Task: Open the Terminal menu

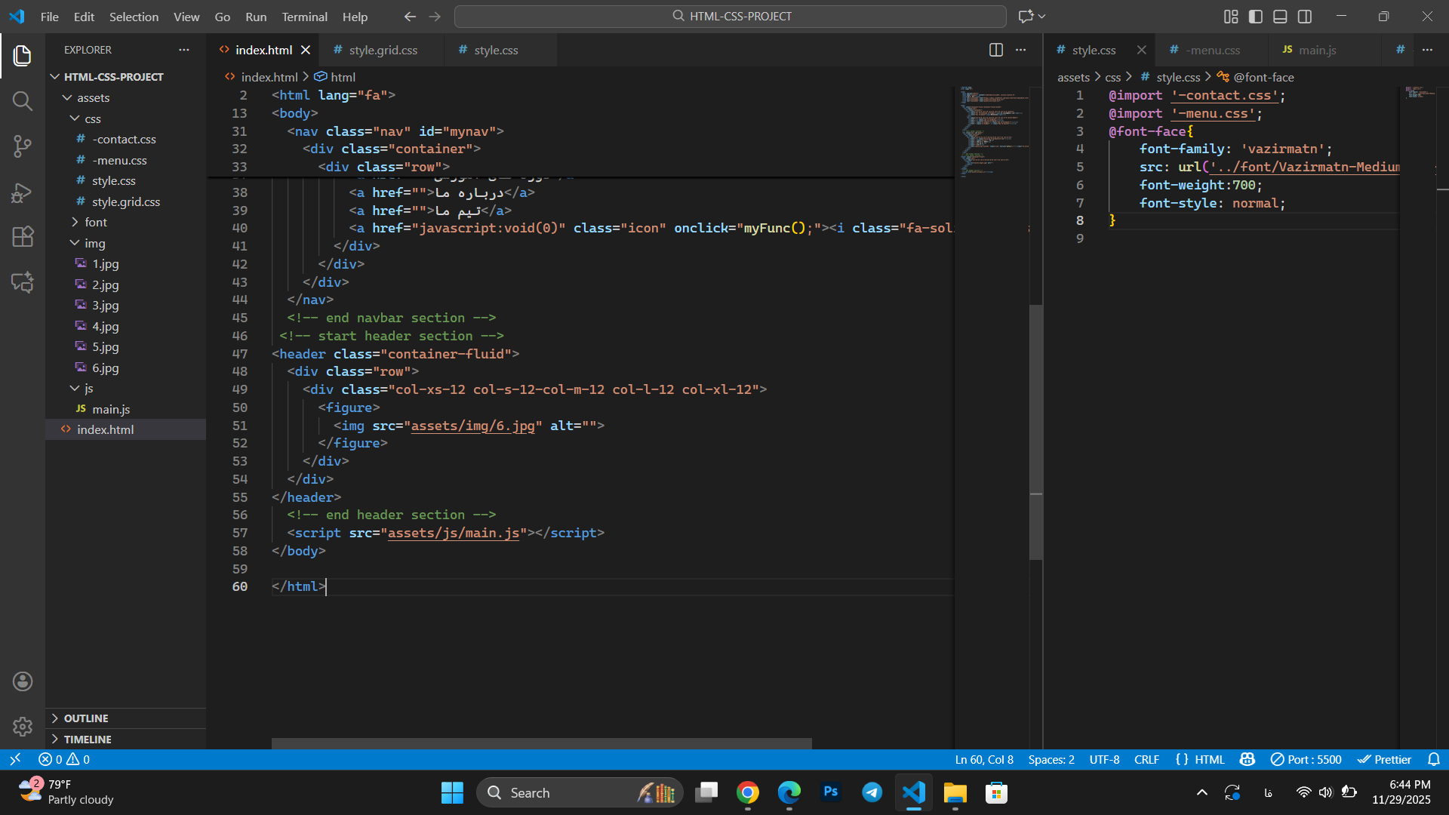Action: point(304,17)
